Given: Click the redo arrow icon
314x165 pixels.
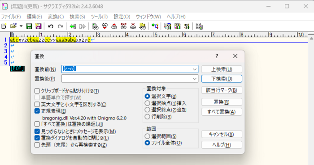Looking at the screenshot, I should click(60, 26).
